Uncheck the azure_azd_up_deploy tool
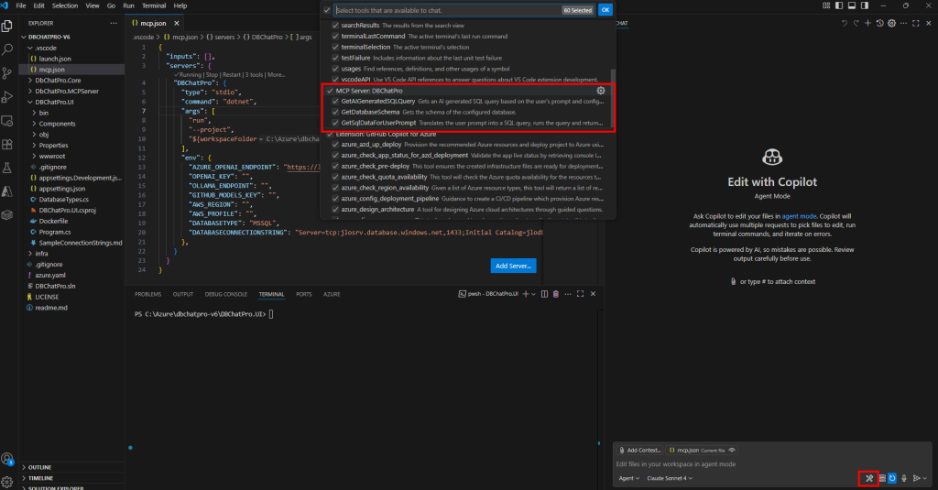 (x=335, y=145)
